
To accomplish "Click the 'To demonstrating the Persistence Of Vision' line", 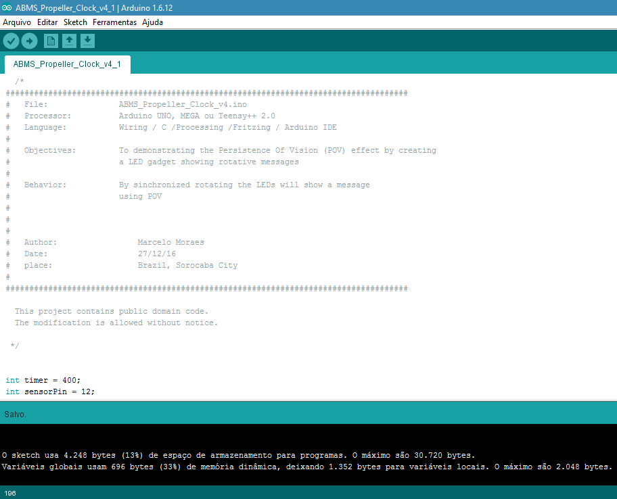I will click(277, 150).
